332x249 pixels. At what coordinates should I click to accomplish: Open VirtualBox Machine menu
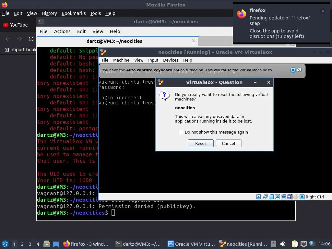click(121, 60)
